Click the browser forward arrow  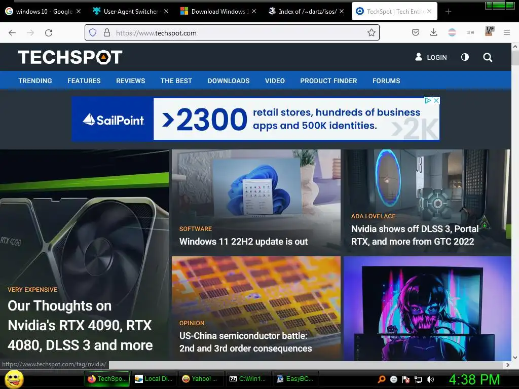pyautogui.click(x=30, y=33)
